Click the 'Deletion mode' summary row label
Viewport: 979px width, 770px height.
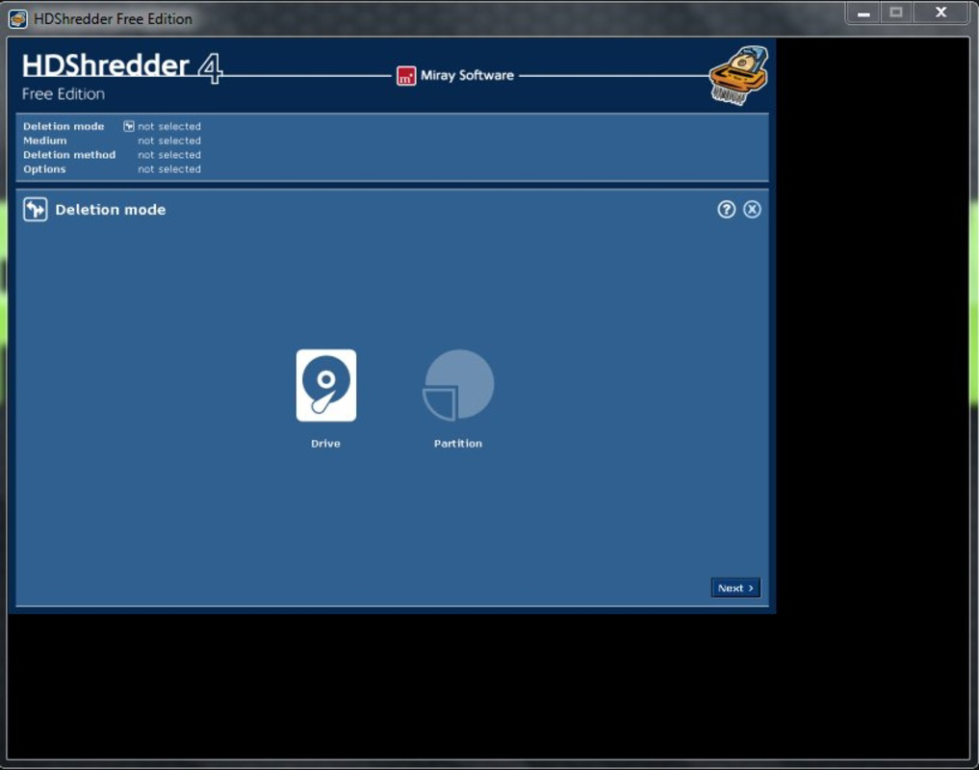64,126
